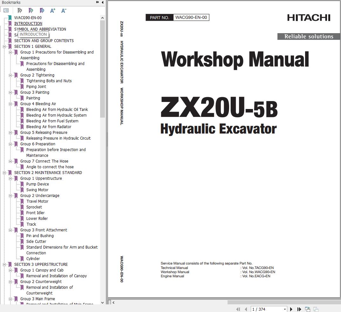Click the go to next view icon
Viewport: 341px width, 312px height.
tap(316, 309)
